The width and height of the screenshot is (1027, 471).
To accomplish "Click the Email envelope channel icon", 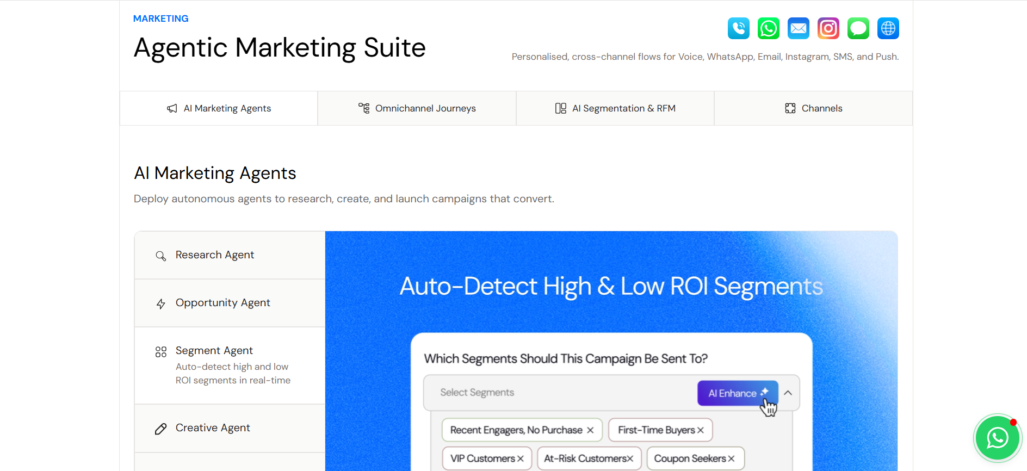I will pyautogui.click(x=798, y=28).
